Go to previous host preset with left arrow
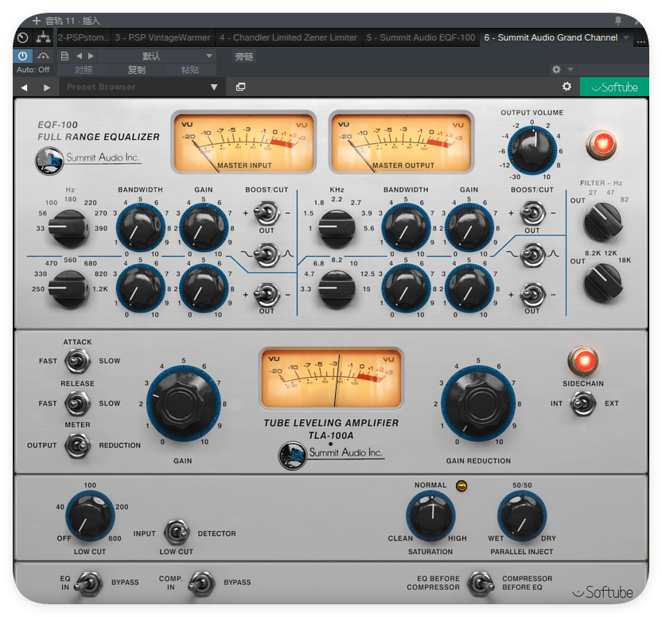 (79, 56)
